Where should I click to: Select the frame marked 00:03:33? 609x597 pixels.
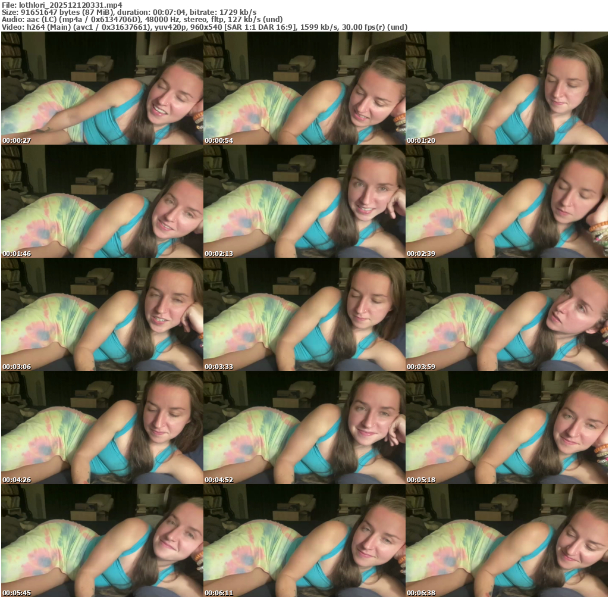[x=304, y=314]
